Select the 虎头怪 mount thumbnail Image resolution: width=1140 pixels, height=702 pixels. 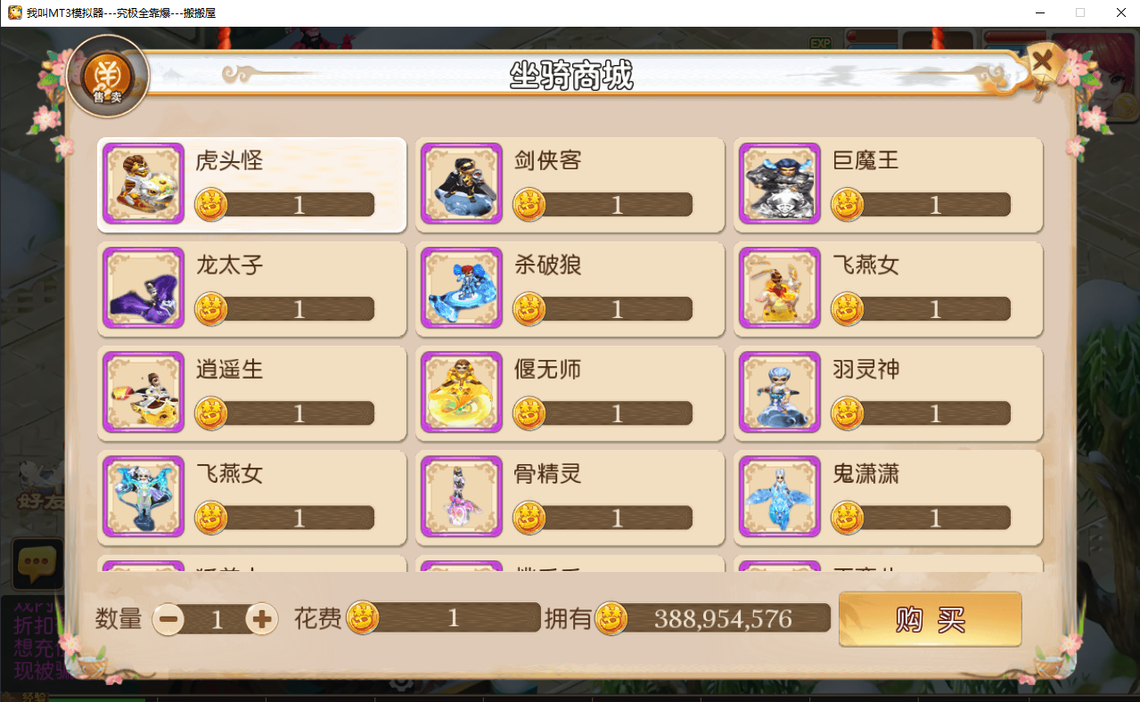point(144,184)
